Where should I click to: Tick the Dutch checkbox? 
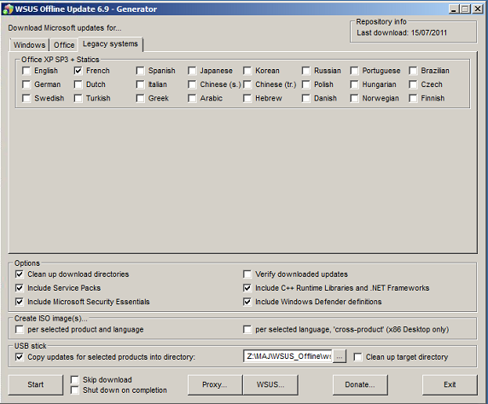(x=78, y=84)
